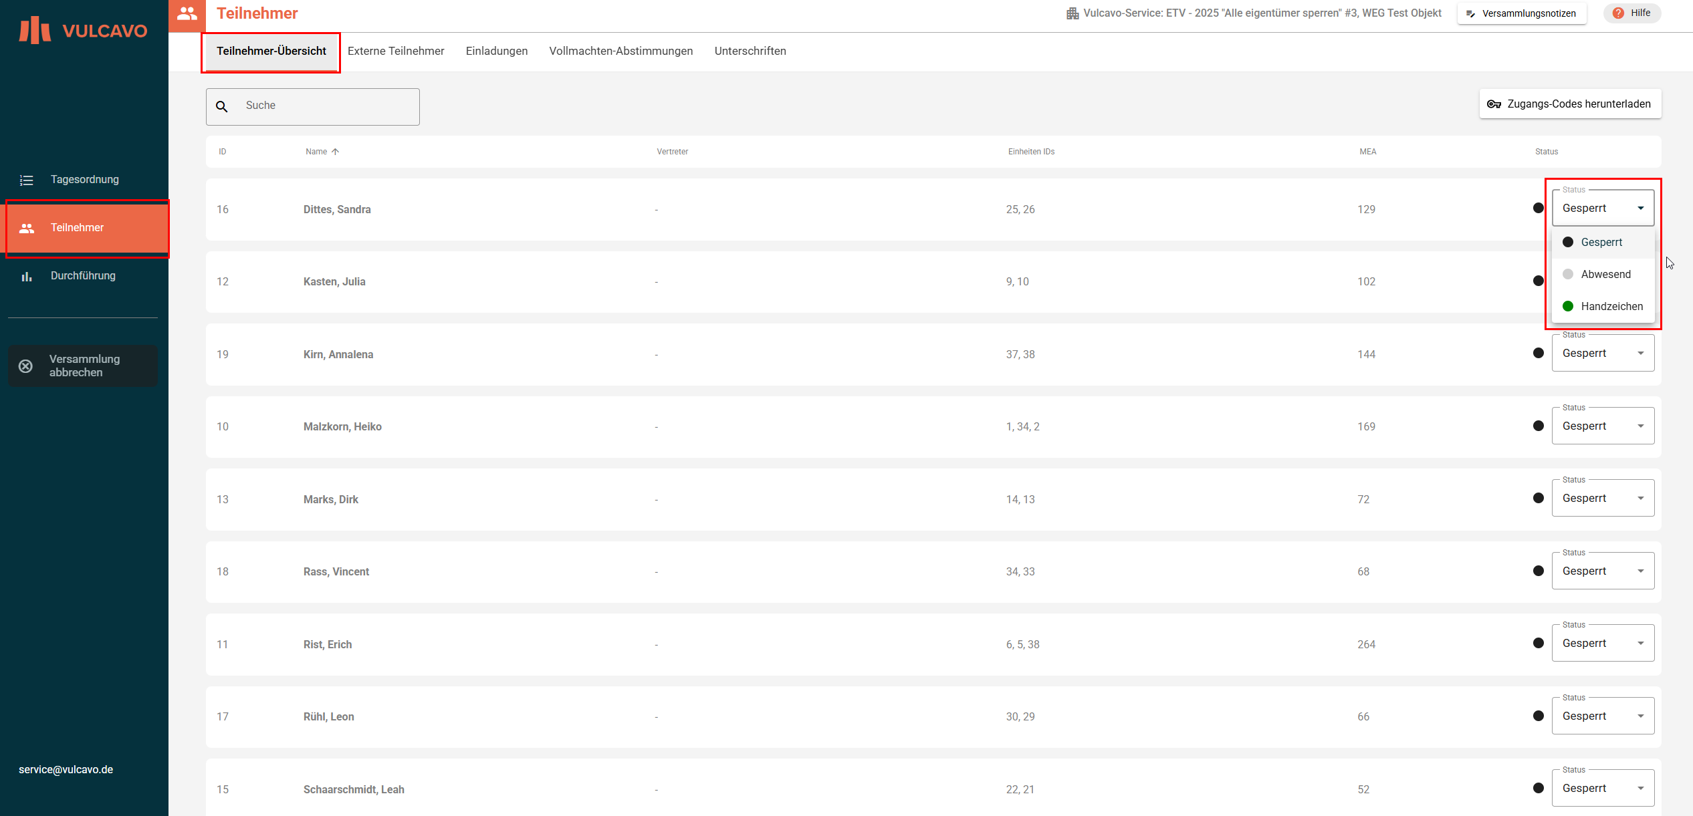This screenshot has width=1693, height=816.
Task: Click the status dot of Rist, Erich
Action: tap(1539, 644)
